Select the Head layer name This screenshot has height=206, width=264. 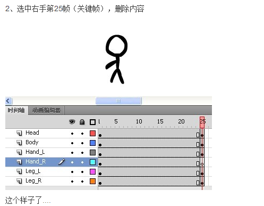tap(32, 133)
